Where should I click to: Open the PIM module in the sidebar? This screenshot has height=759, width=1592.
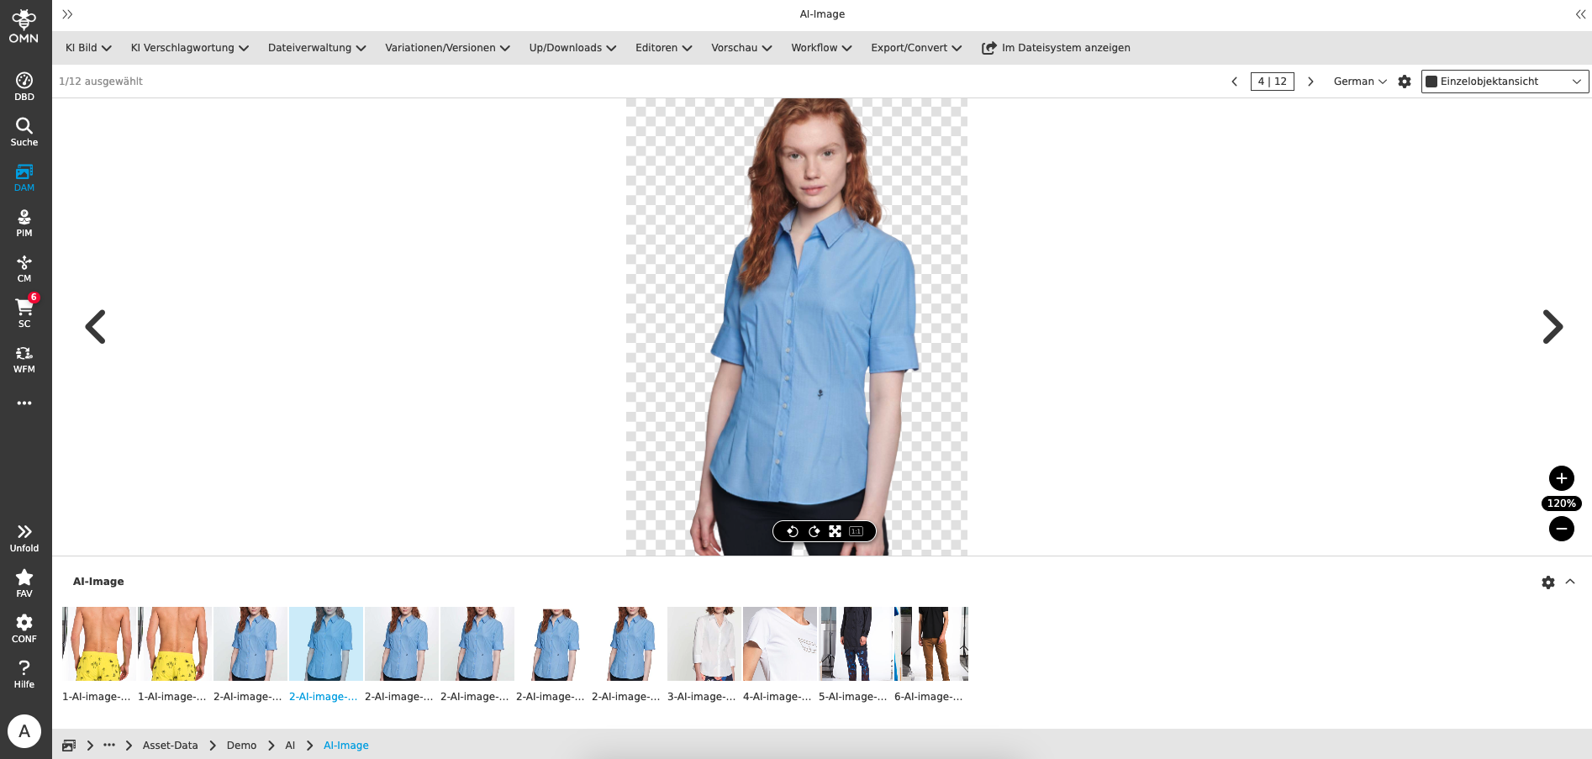24,222
